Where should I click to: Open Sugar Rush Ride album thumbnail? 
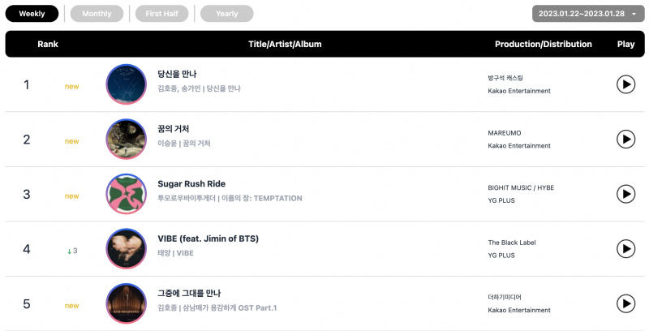click(x=127, y=194)
